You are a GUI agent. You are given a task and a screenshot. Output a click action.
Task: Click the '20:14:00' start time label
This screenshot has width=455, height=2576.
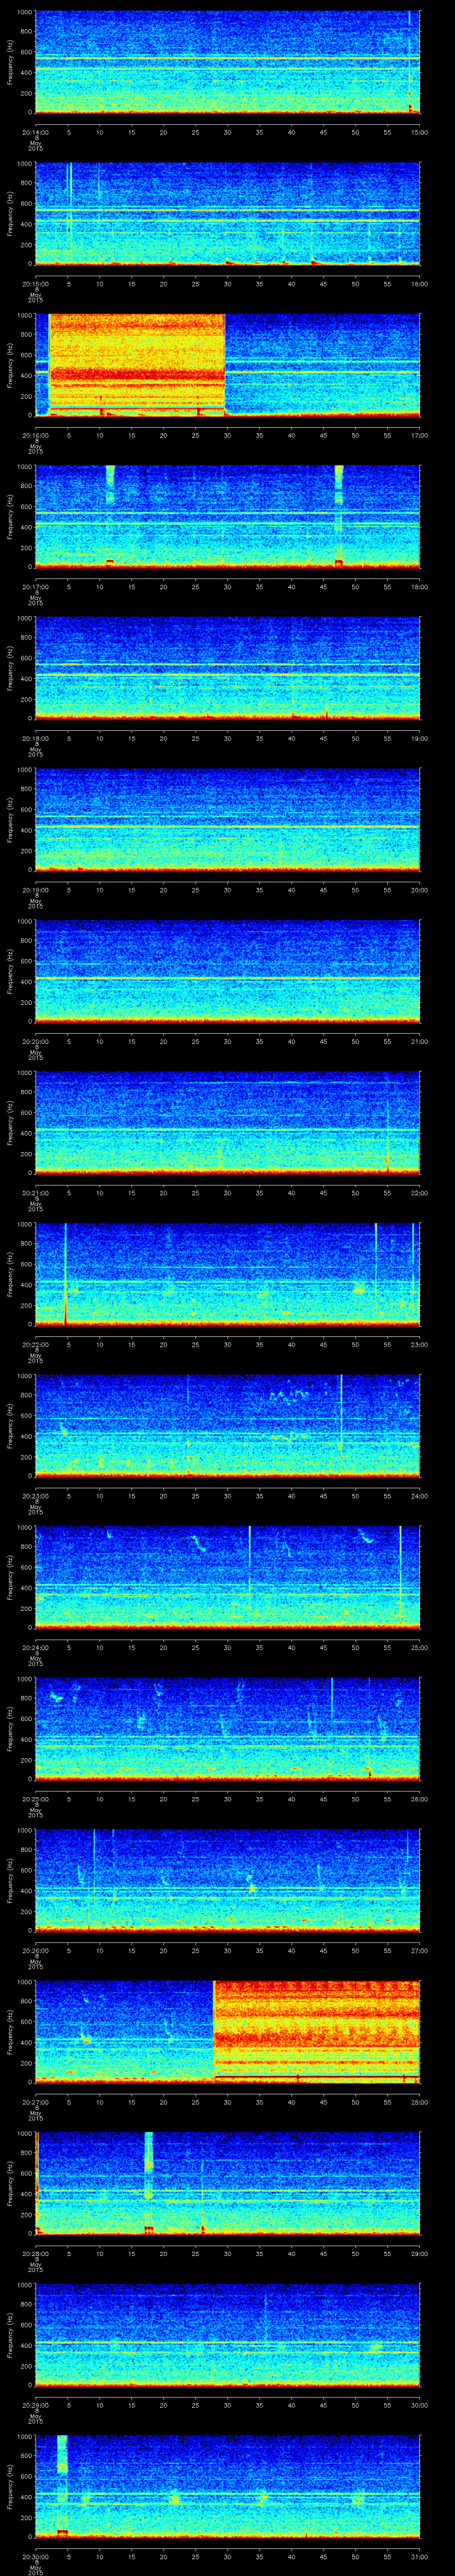click(x=35, y=132)
